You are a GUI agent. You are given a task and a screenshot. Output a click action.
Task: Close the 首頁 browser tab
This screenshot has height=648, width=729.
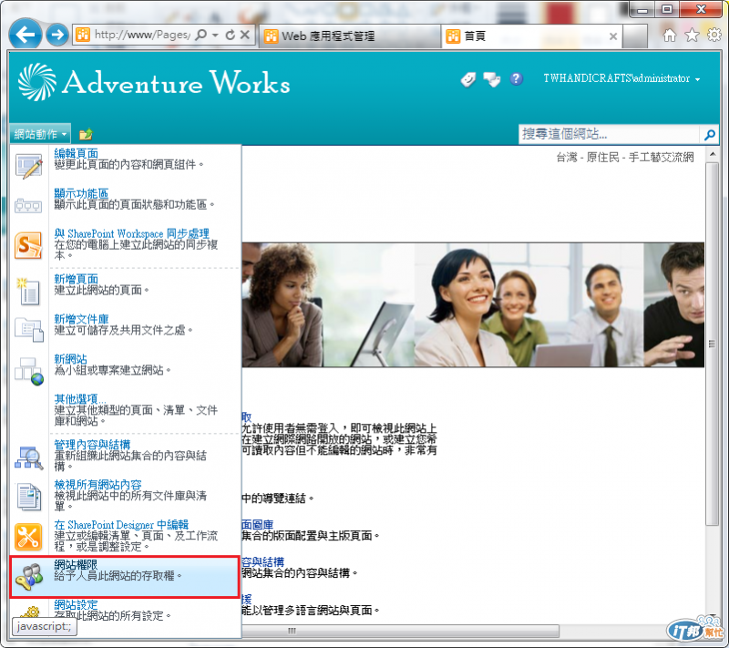613,36
